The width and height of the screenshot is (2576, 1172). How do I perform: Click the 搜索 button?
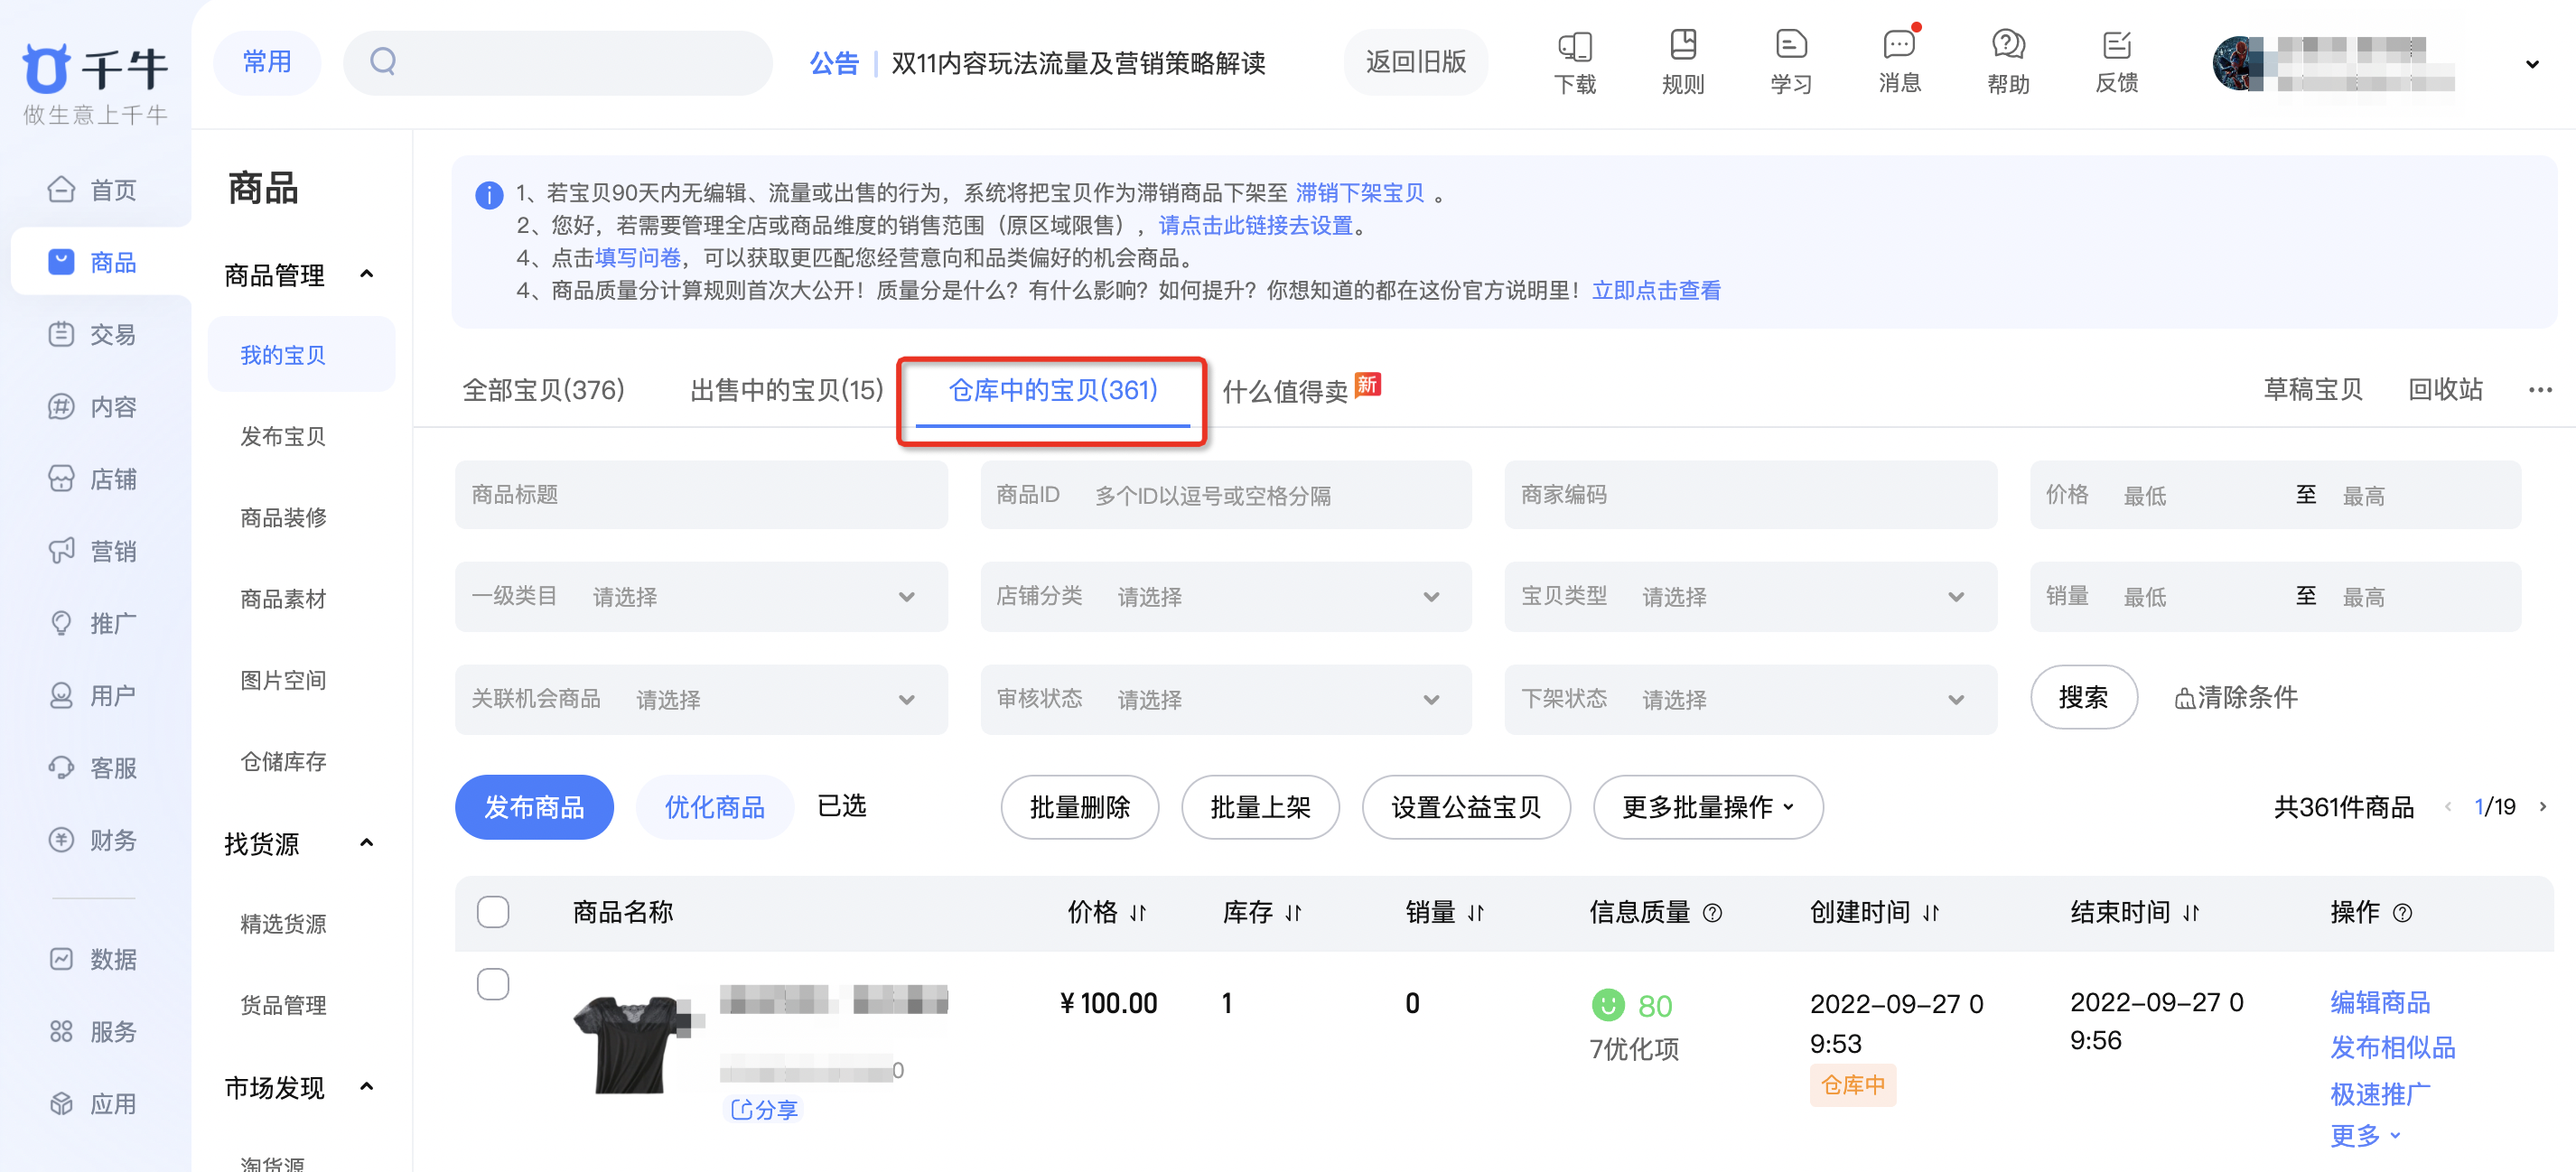point(2084,697)
